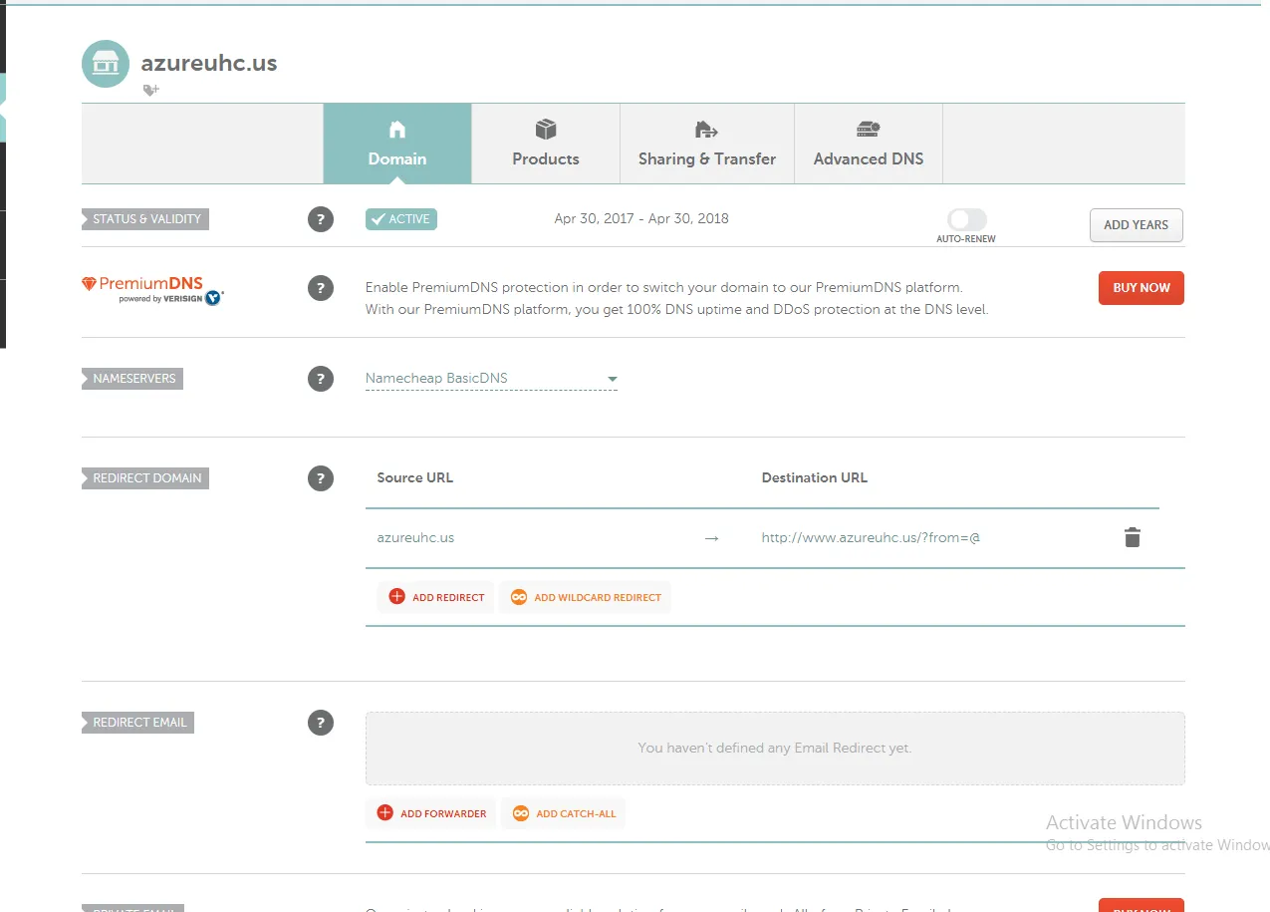The height and width of the screenshot is (912, 1270).
Task: Click the Active status badge
Action: (401, 219)
